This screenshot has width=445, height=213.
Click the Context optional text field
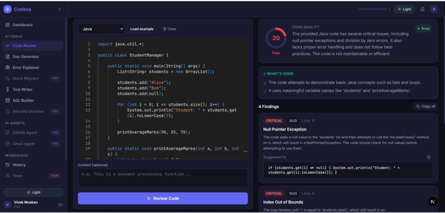[163, 178]
